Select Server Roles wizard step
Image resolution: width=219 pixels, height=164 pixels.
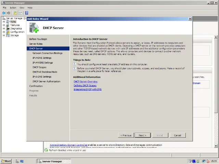tap(36, 44)
